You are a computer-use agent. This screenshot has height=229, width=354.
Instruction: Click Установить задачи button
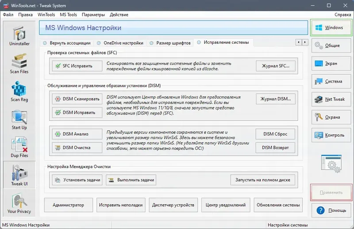click(77, 180)
